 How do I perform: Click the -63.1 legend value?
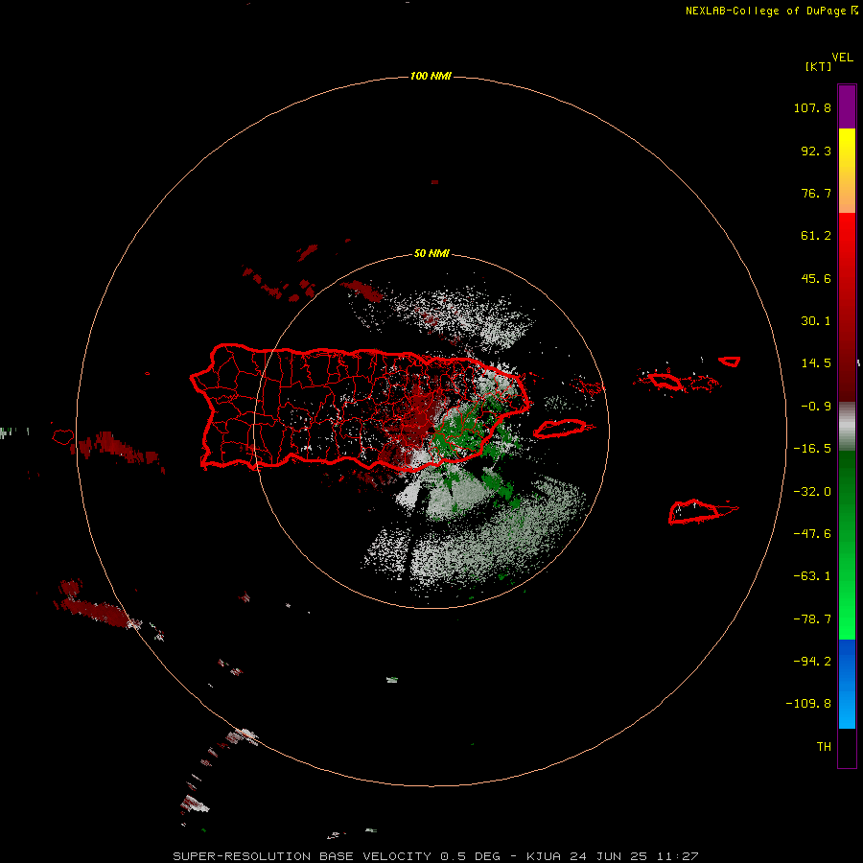(x=812, y=576)
